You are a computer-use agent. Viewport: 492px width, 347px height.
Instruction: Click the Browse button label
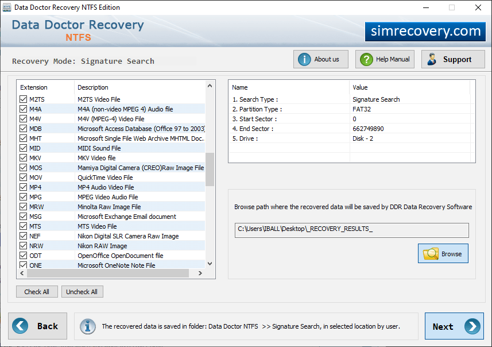(451, 254)
